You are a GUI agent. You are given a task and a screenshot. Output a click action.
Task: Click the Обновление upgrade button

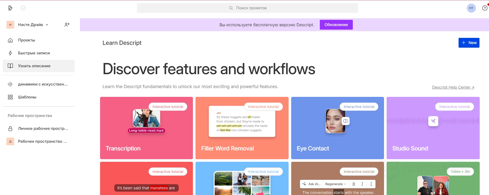(336, 25)
